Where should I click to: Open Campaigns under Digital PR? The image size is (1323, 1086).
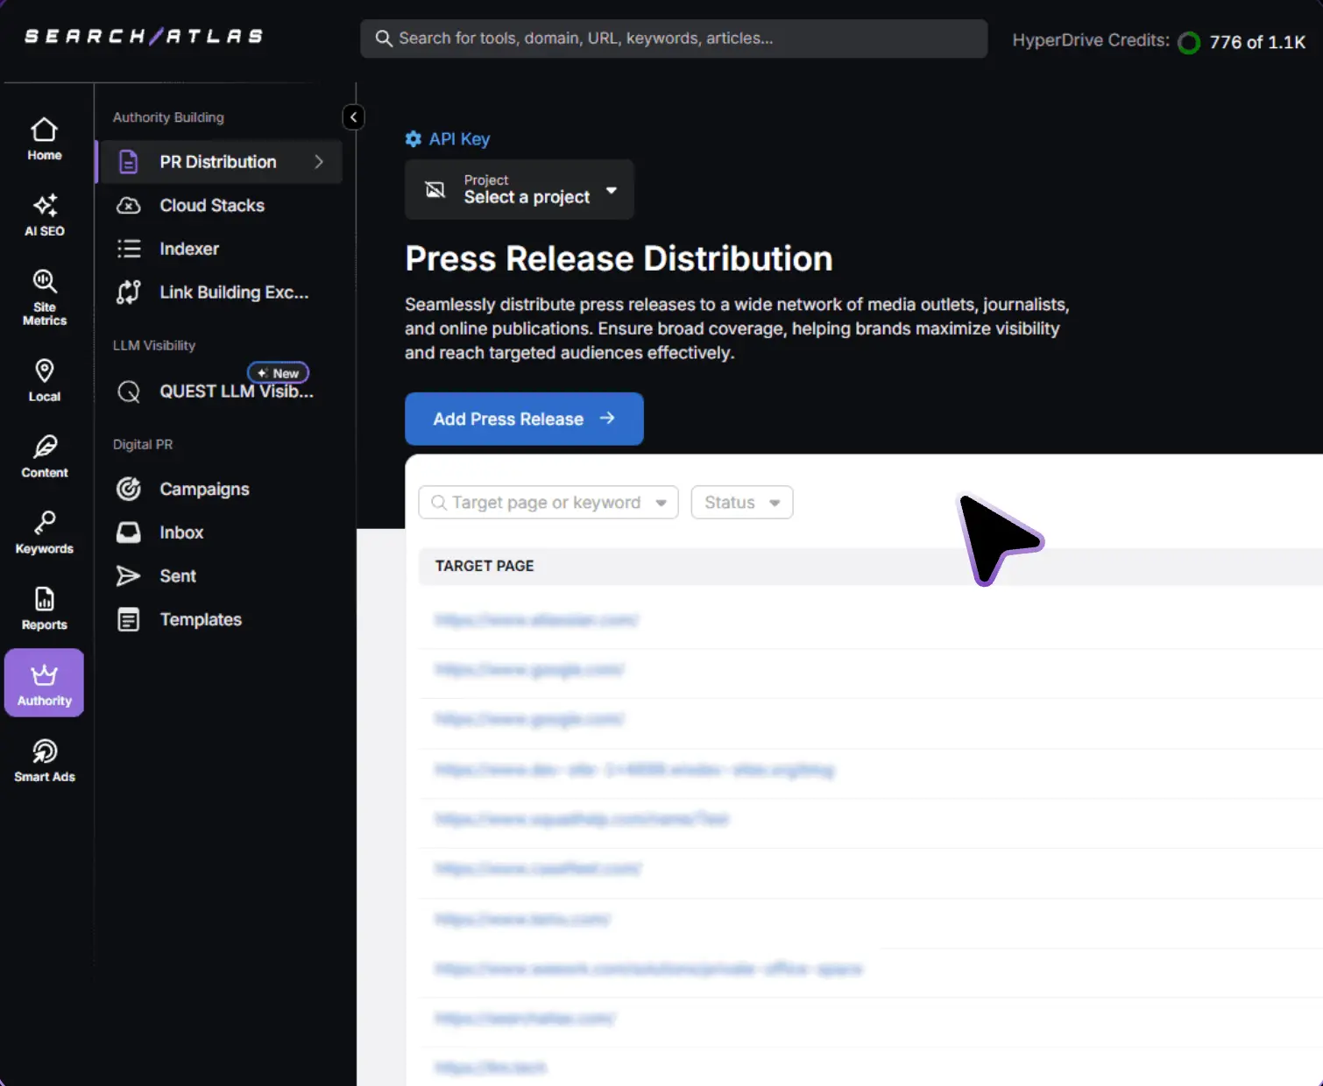[x=204, y=490]
